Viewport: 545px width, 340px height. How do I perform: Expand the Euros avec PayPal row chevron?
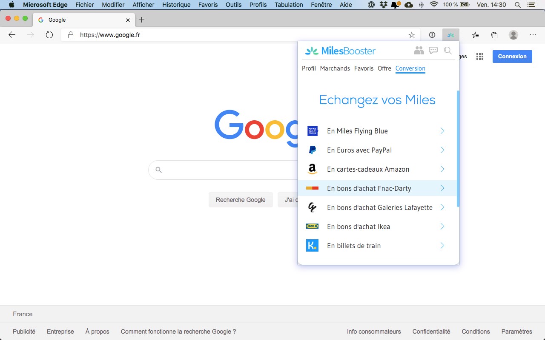pyautogui.click(x=442, y=150)
